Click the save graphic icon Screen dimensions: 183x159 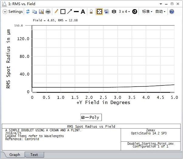(41, 12)
